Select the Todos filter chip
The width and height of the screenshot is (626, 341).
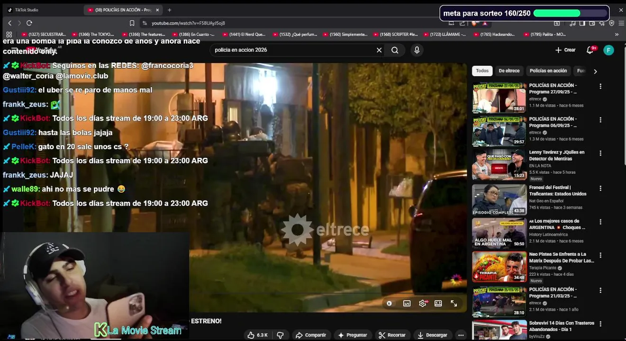point(482,71)
